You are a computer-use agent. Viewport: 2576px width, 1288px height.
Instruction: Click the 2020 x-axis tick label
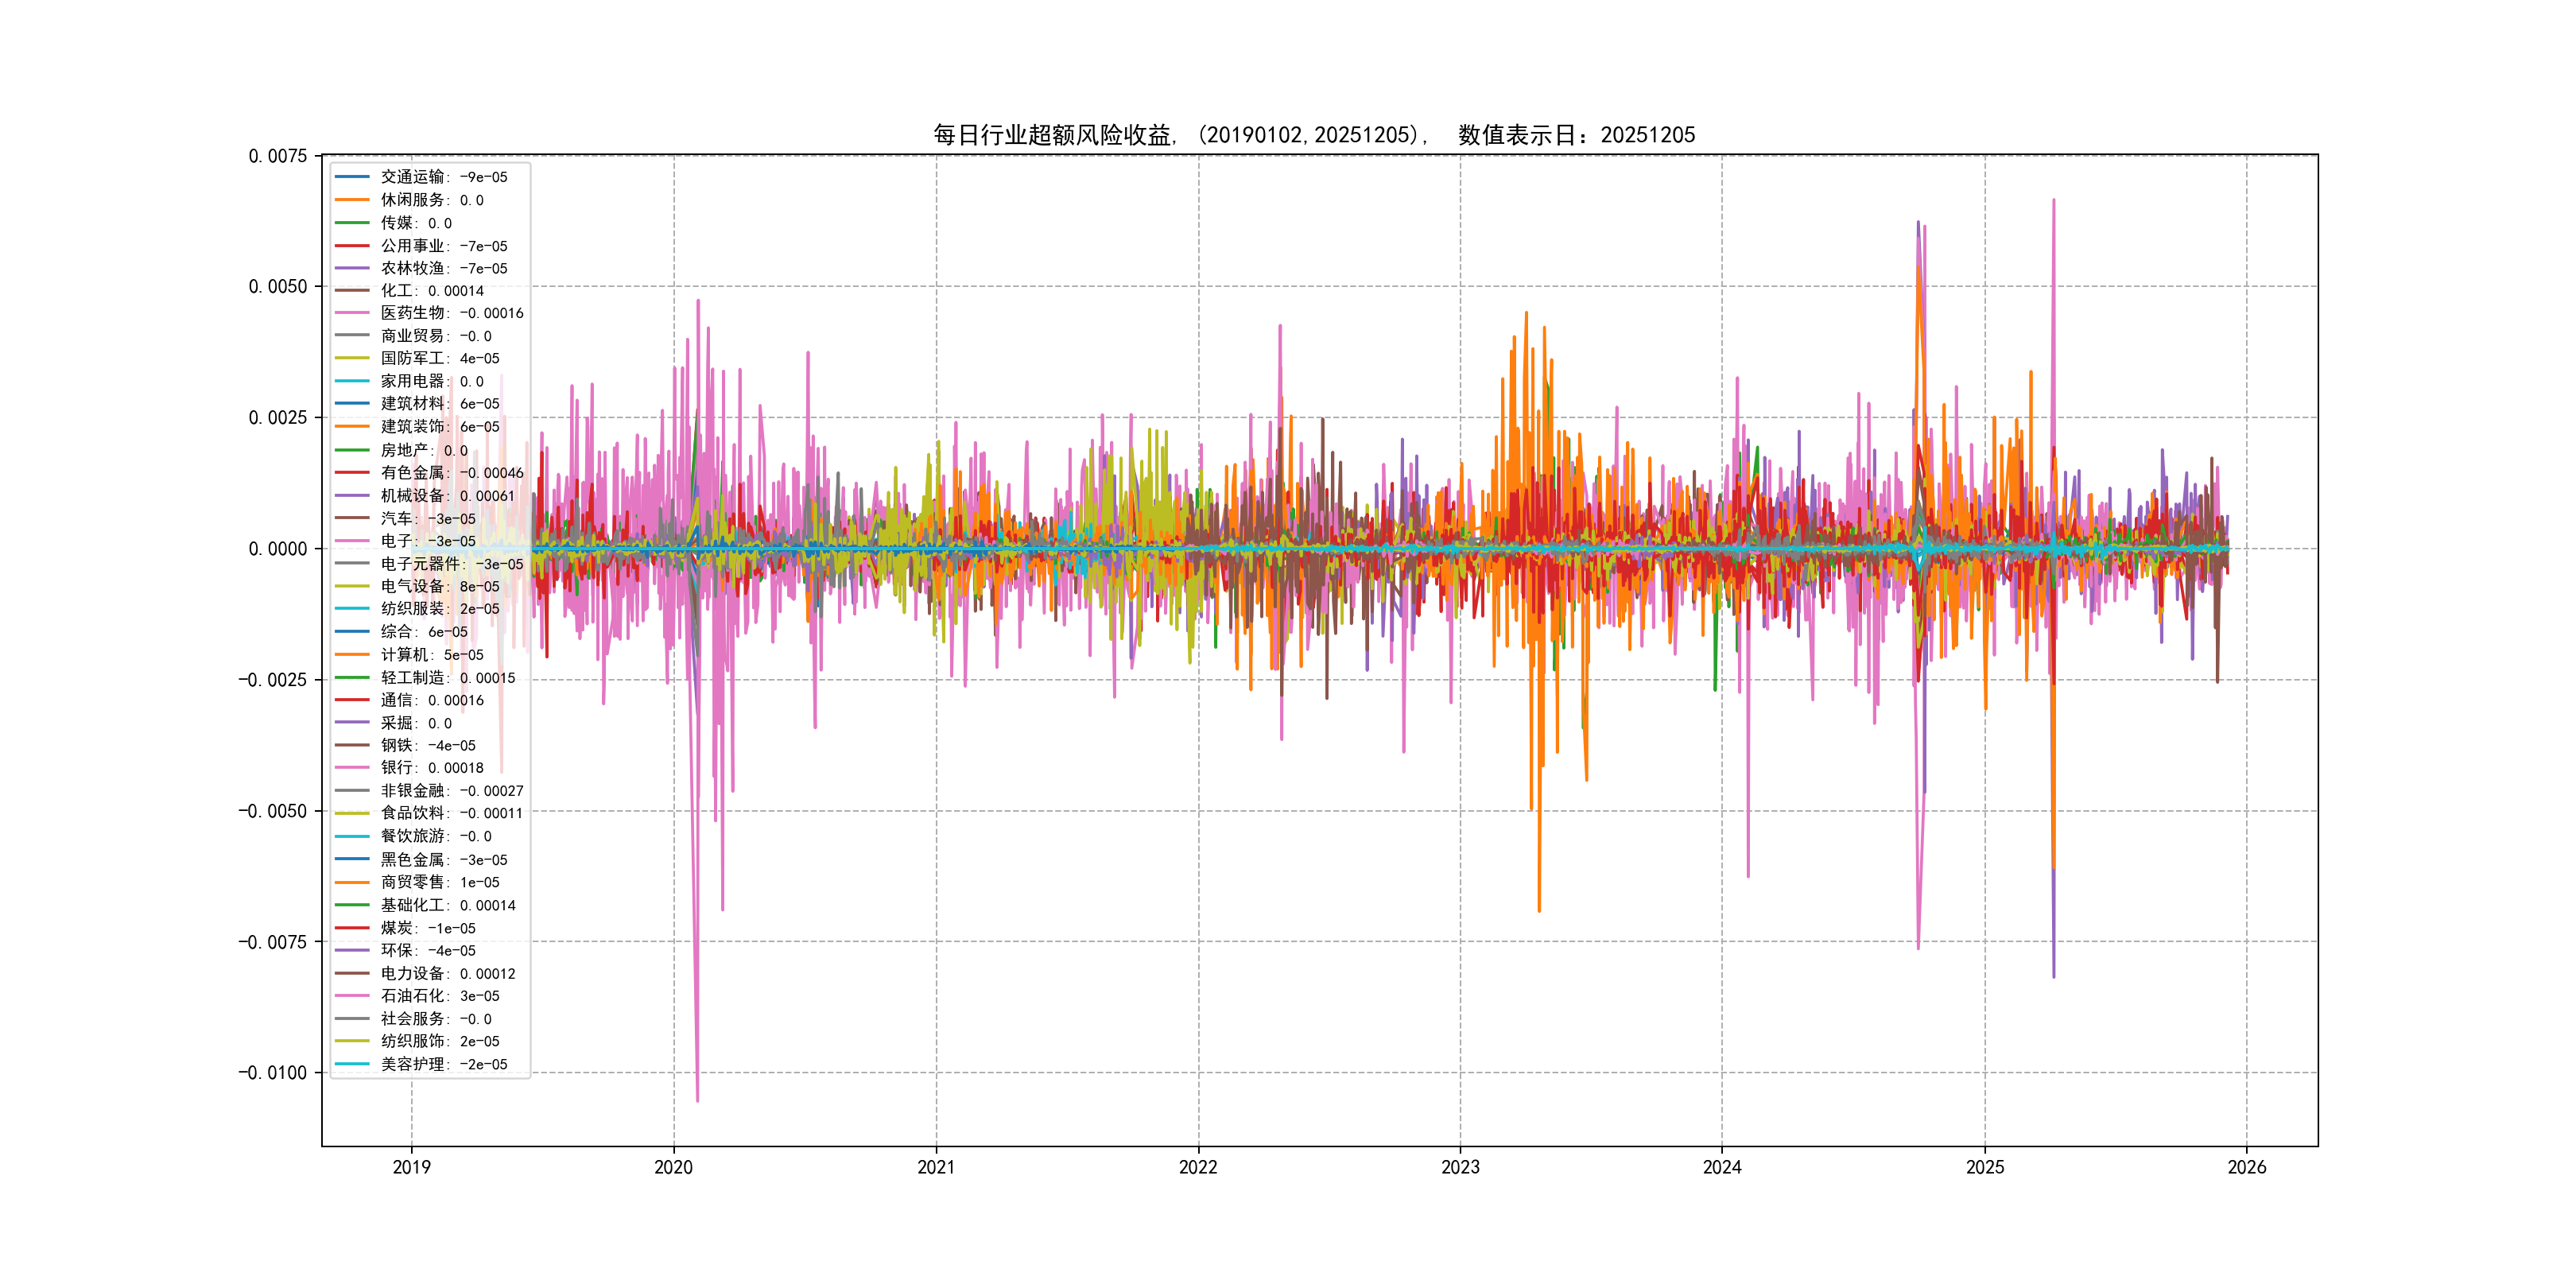pos(673,1167)
